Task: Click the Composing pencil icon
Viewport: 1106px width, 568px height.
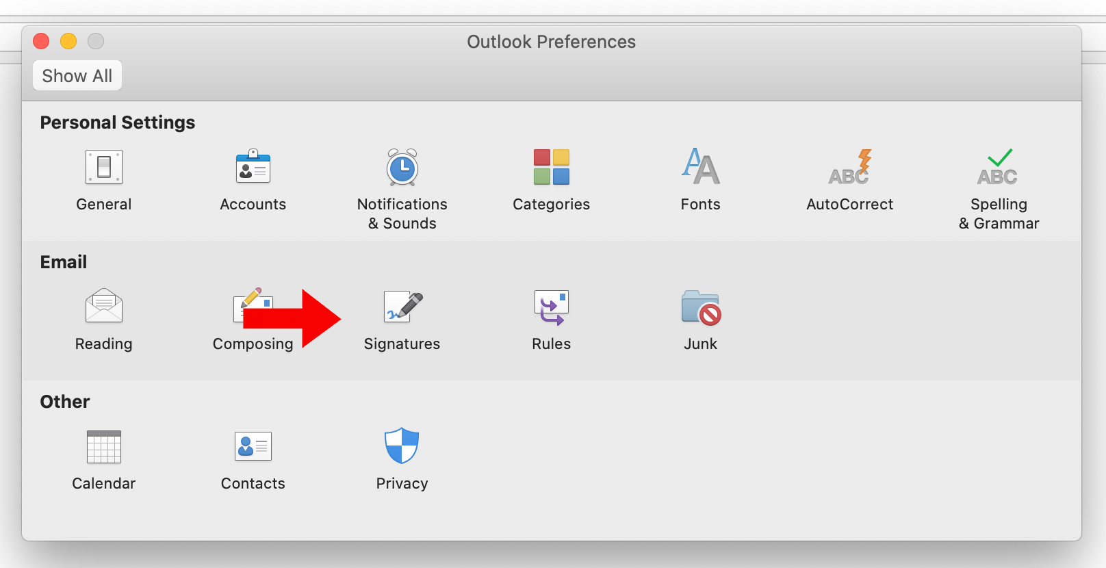Action: [252, 299]
